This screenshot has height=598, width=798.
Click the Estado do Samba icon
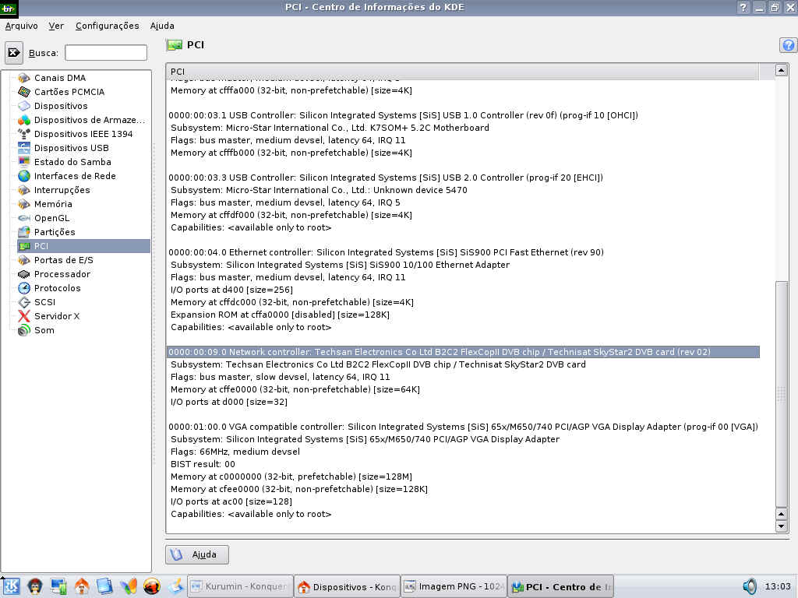24,162
